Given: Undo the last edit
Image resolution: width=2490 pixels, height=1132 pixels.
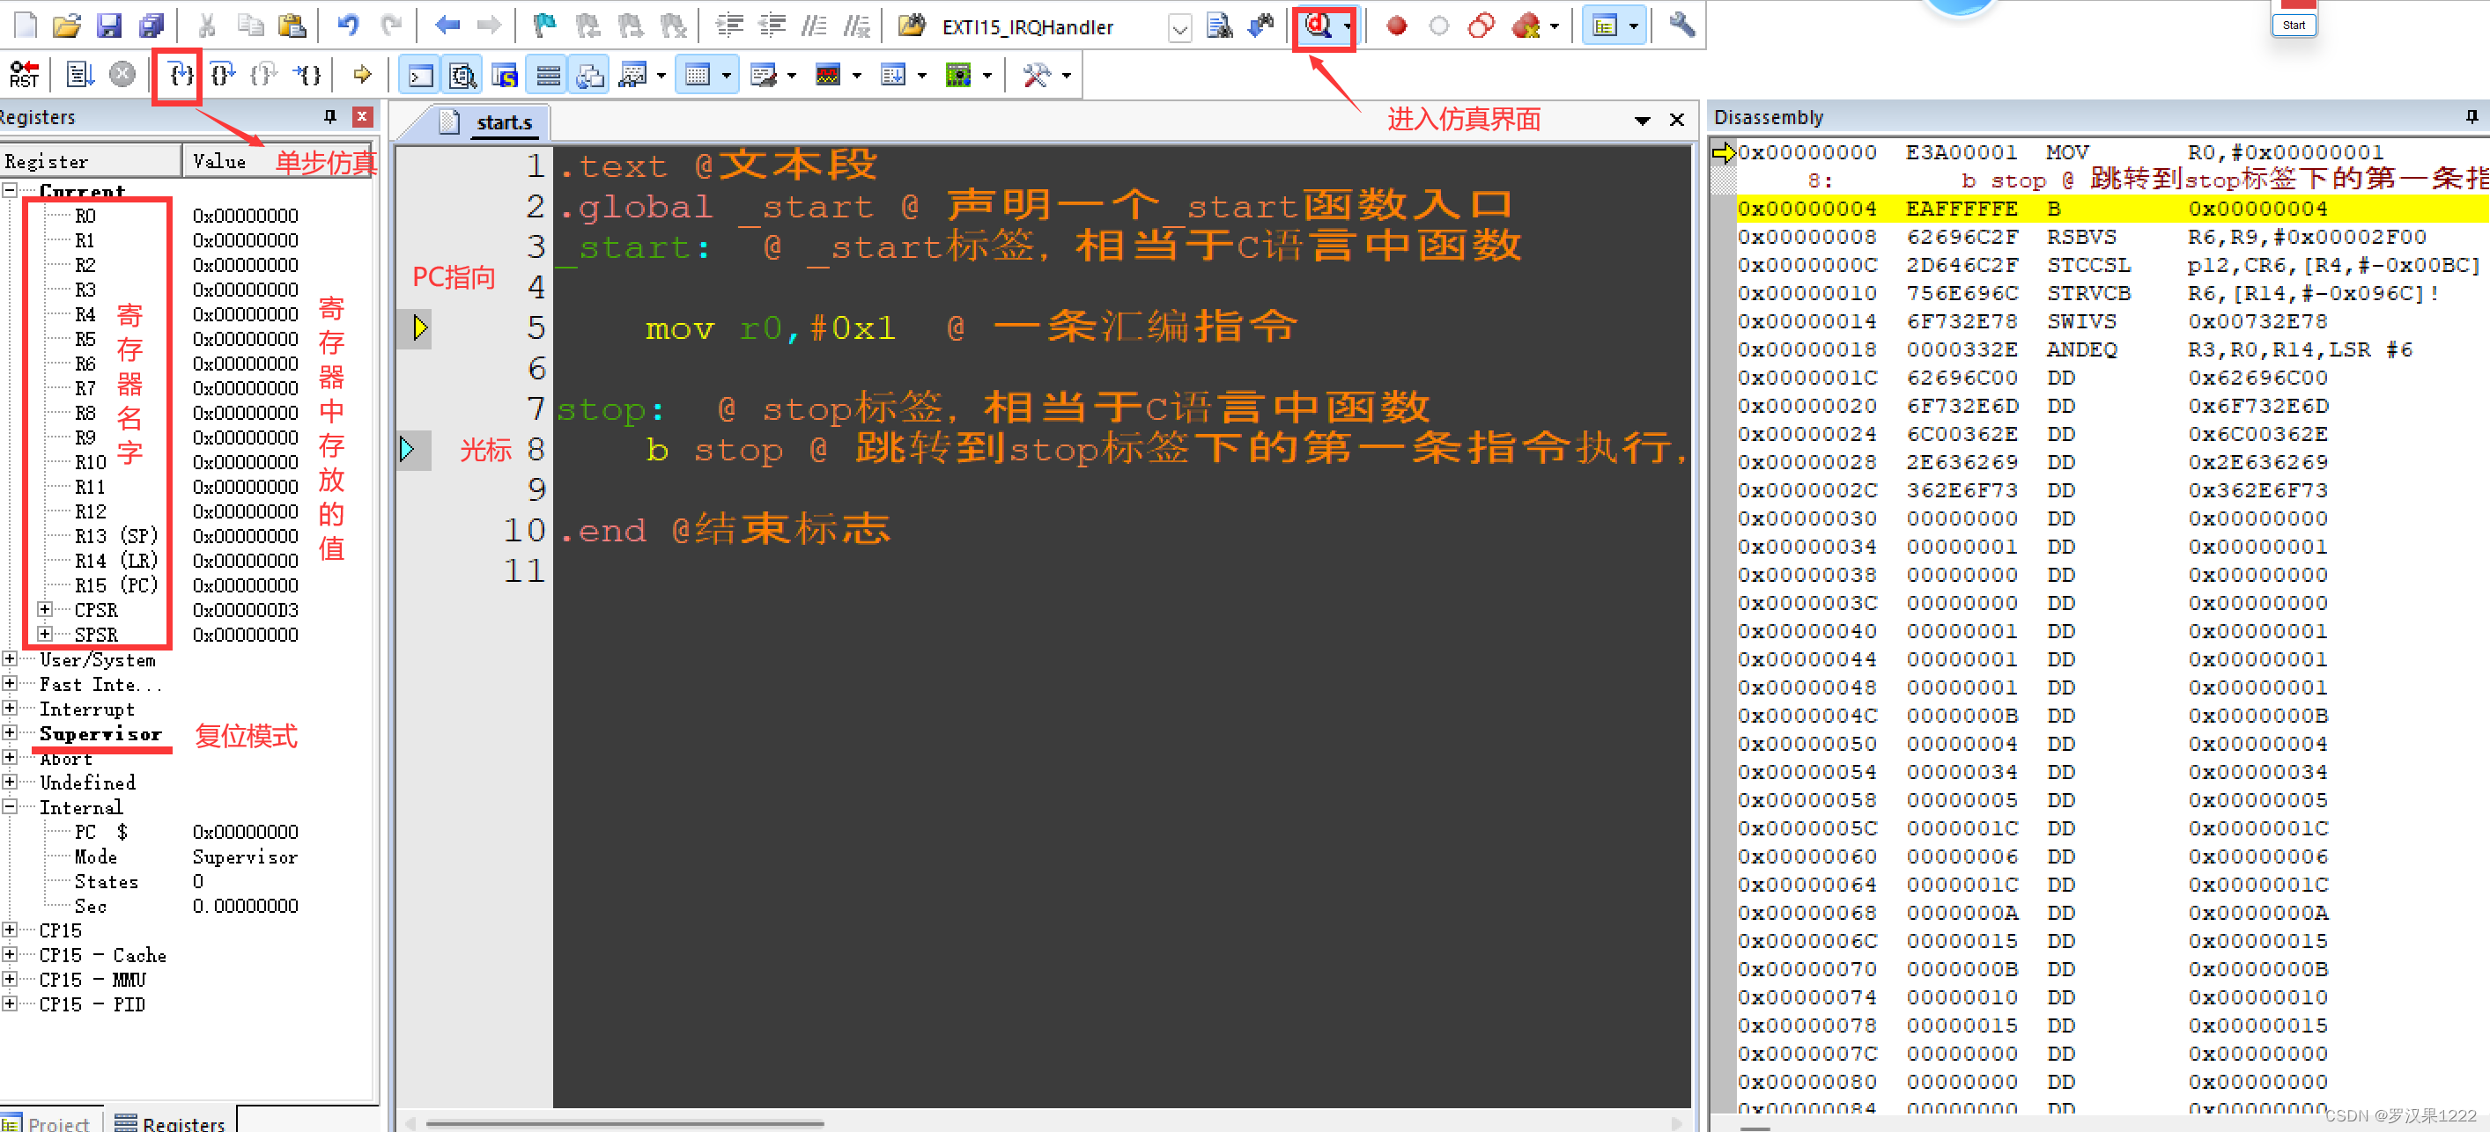Looking at the screenshot, I should click(348, 26).
